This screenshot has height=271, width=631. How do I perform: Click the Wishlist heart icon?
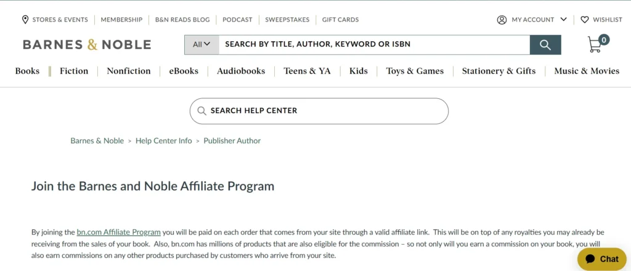coord(585,20)
